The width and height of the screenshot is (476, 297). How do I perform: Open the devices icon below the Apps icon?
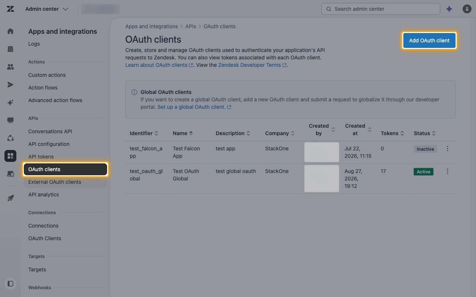pyautogui.click(x=10, y=174)
